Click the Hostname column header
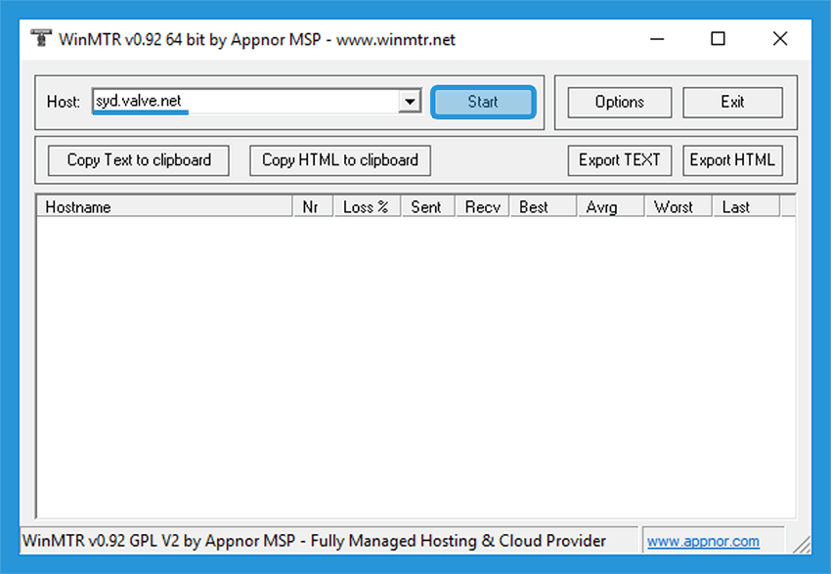Viewport: 831px width, 574px height. point(165,206)
